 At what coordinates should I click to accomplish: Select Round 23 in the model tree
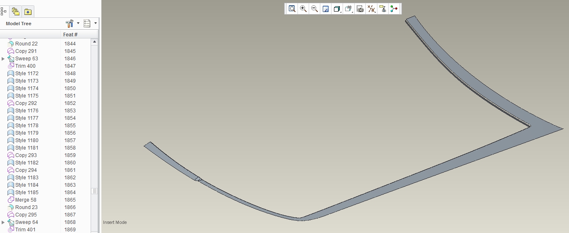pyautogui.click(x=26, y=207)
